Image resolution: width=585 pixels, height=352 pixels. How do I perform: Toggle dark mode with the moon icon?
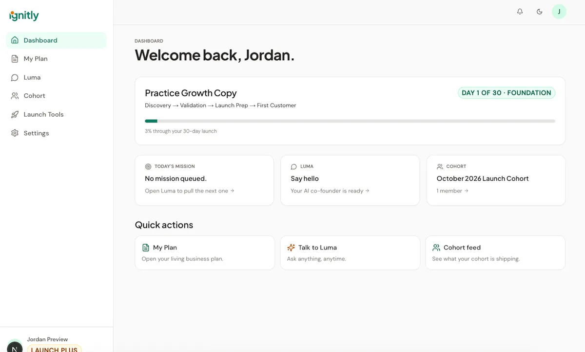click(540, 12)
